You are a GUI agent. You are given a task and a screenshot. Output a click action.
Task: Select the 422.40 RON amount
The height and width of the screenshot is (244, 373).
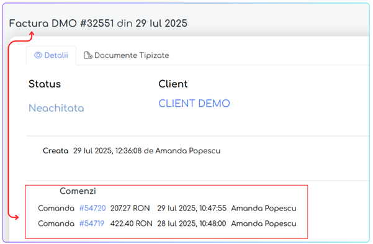pos(132,224)
